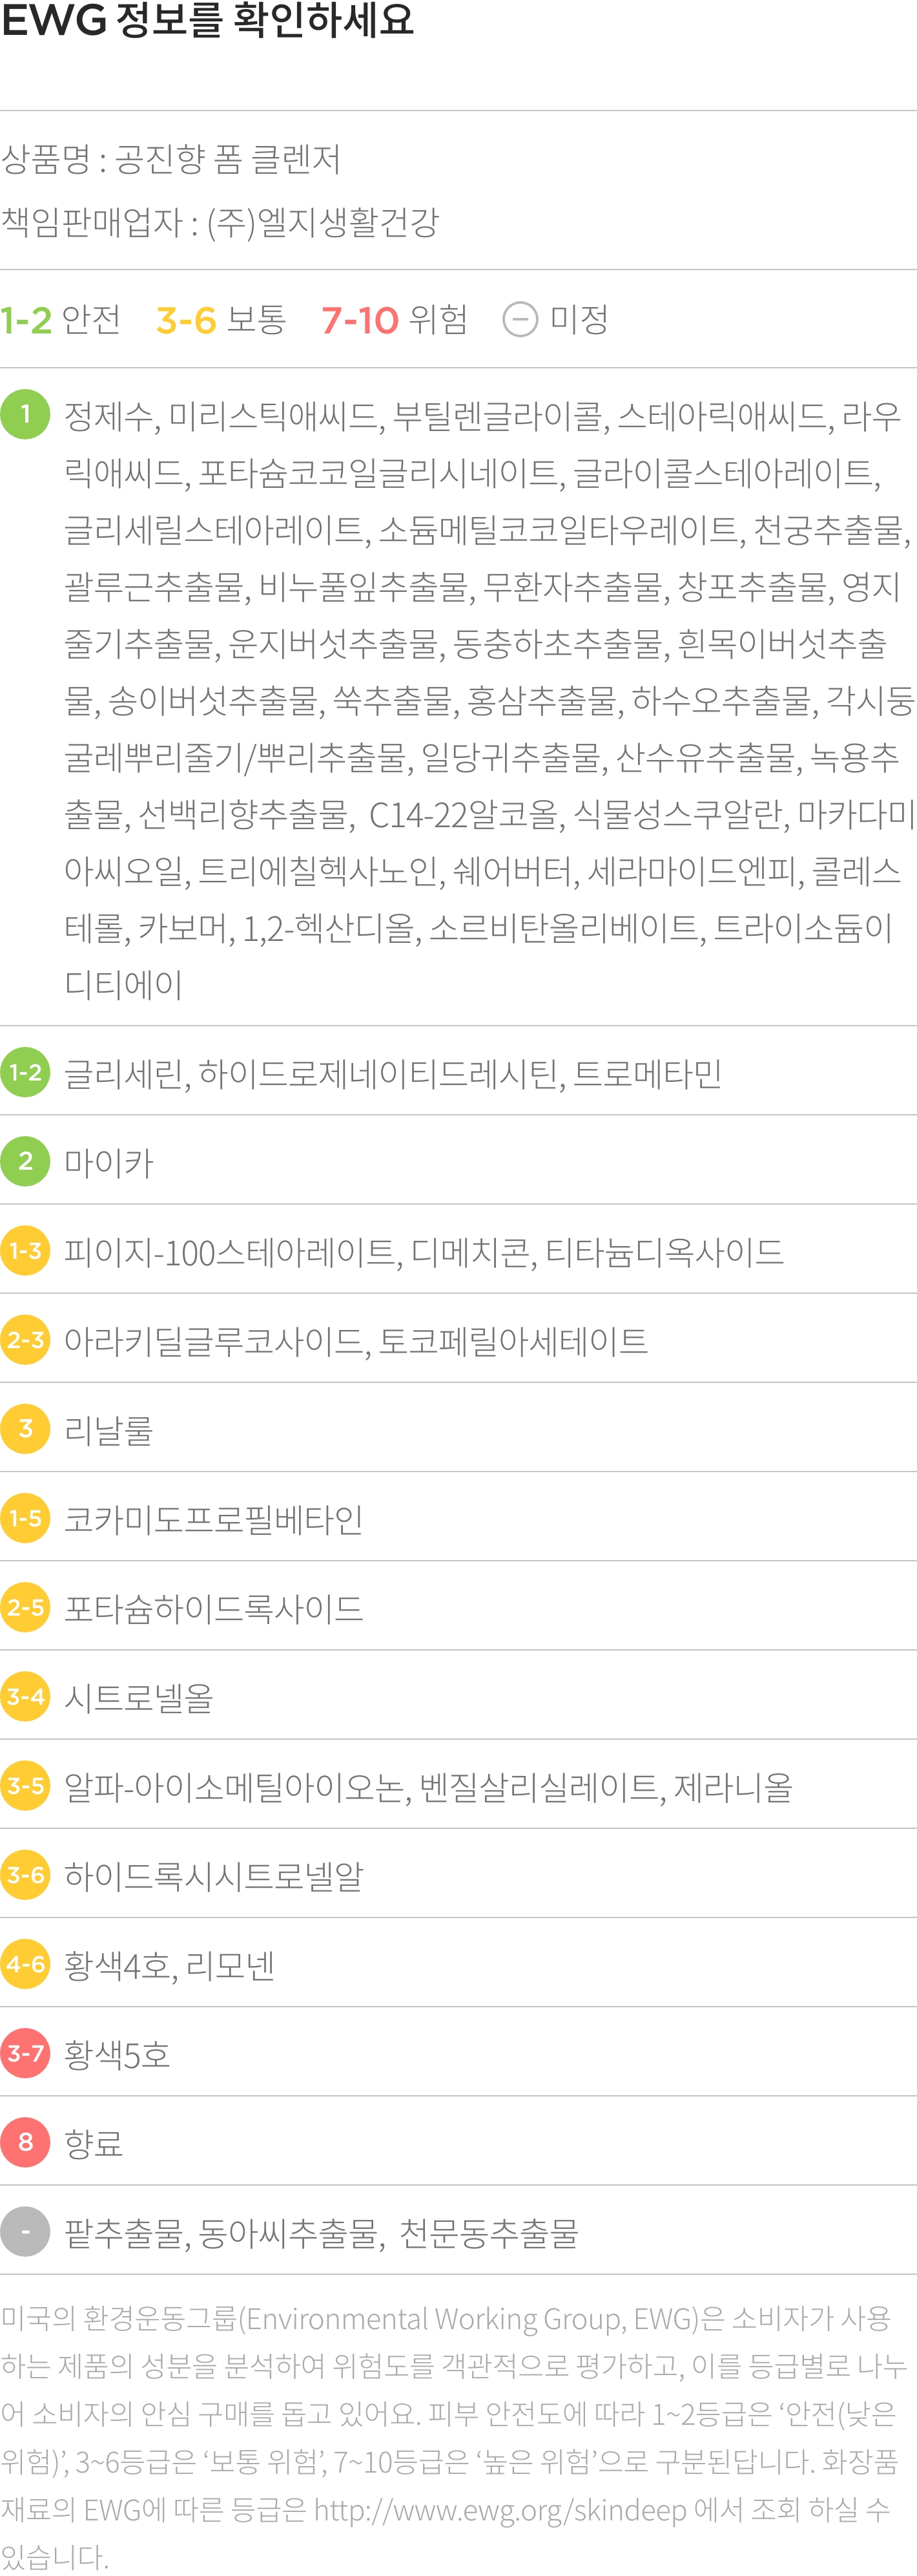Click the EWG 정보를 확인하세요 heading
917x2576 pixels.
pyautogui.click(x=208, y=20)
